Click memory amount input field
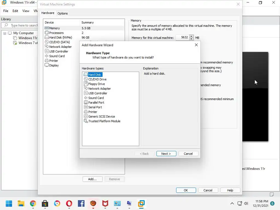Viewport: 280px width, 210px height. click(182, 37)
